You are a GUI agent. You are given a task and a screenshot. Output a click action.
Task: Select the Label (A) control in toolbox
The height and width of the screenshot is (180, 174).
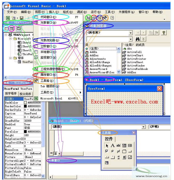pyautogui.click(x=112, y=146)
